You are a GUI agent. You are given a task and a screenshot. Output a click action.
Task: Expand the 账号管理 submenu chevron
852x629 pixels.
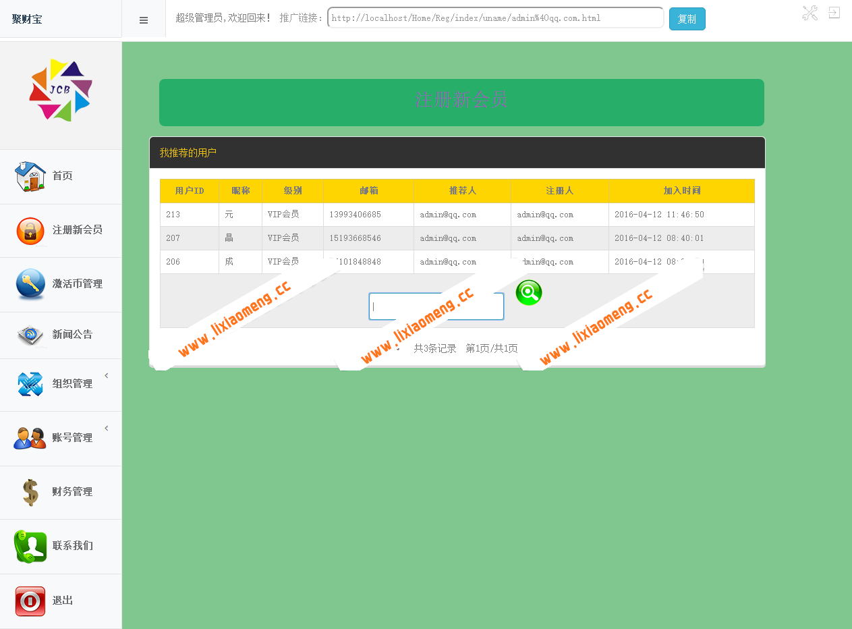[107, 429]
